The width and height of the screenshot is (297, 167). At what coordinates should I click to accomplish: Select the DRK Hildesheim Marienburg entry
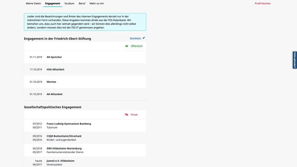(64, 148)
